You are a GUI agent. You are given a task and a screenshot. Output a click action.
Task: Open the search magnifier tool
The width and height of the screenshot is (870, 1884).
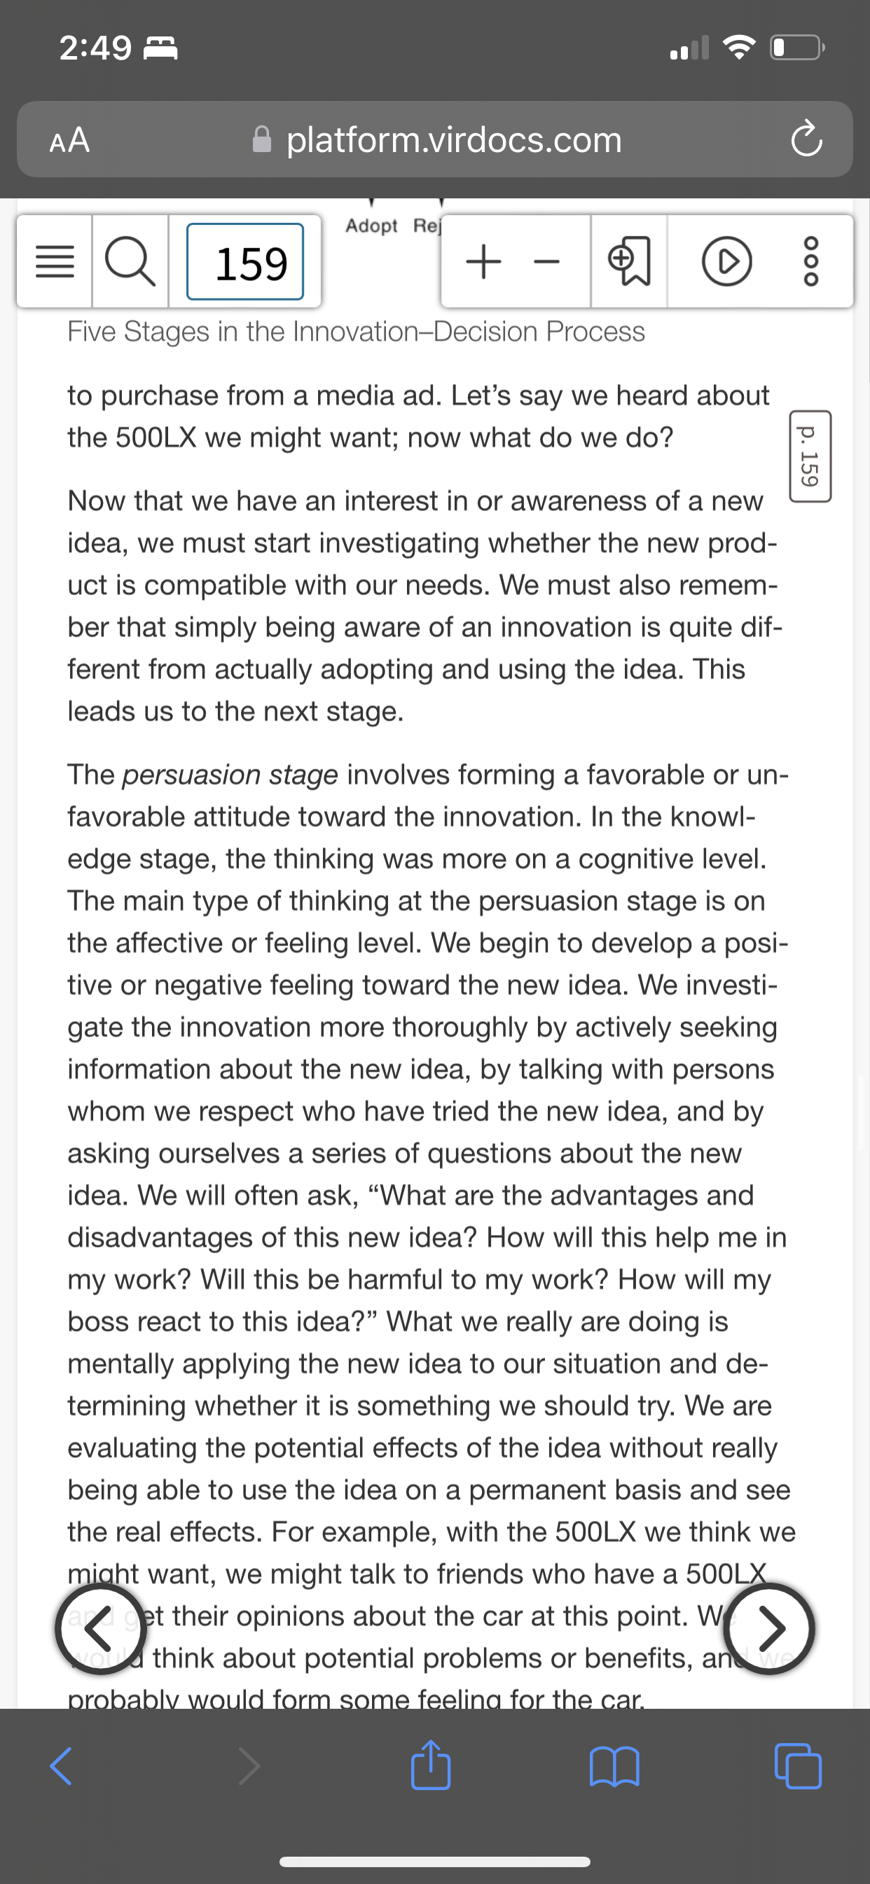(131, 262)
